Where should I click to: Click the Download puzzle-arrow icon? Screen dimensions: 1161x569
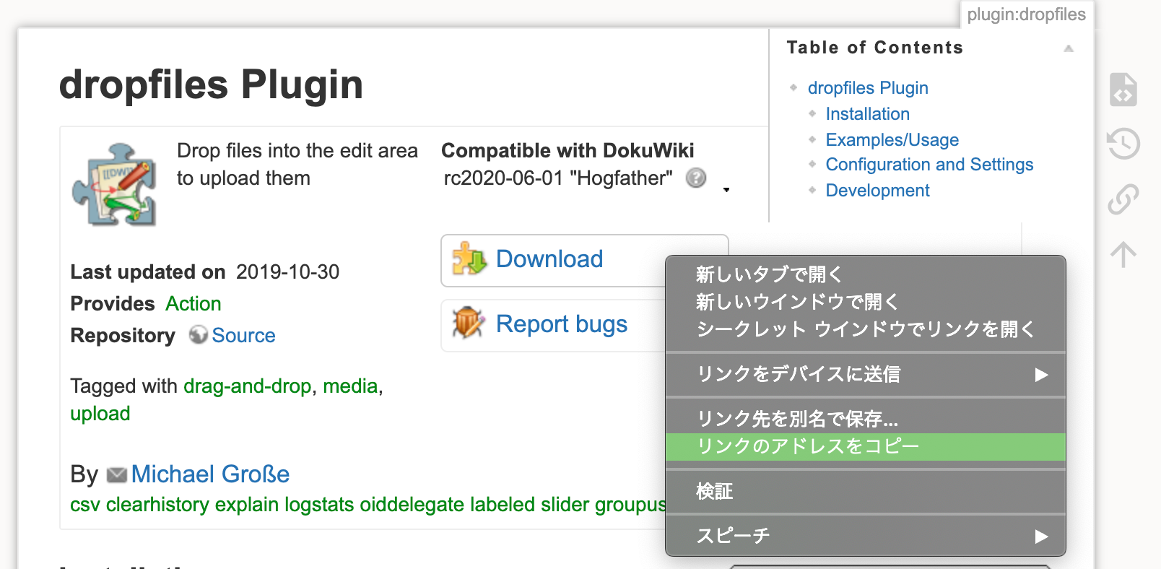[x=469, y=259]
